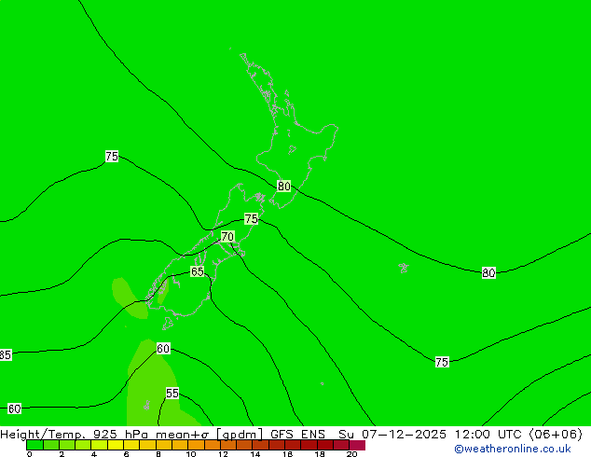Click the 75 contour label over northern South Island
Viewport: 591px width, 457px height.
point(251,218)
